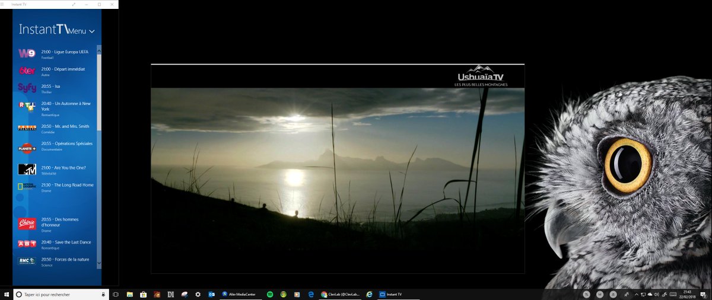Select the National Geographic channel logo
Viewport: 712px width, 300px height.
coord(27,186)
